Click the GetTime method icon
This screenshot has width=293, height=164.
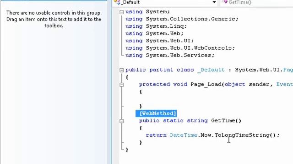point(225,2)
